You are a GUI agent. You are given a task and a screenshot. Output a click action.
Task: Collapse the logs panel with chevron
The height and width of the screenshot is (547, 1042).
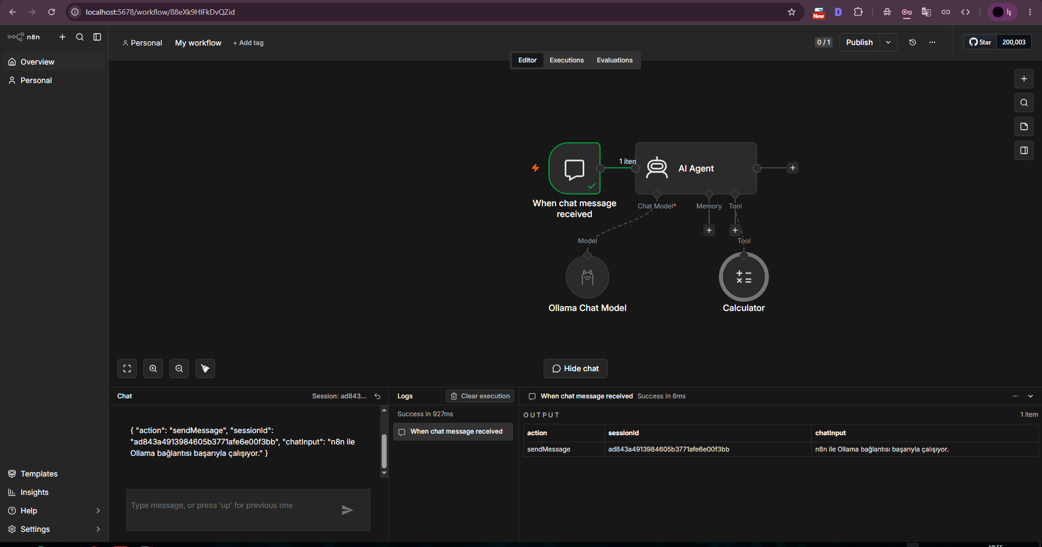1031,396
